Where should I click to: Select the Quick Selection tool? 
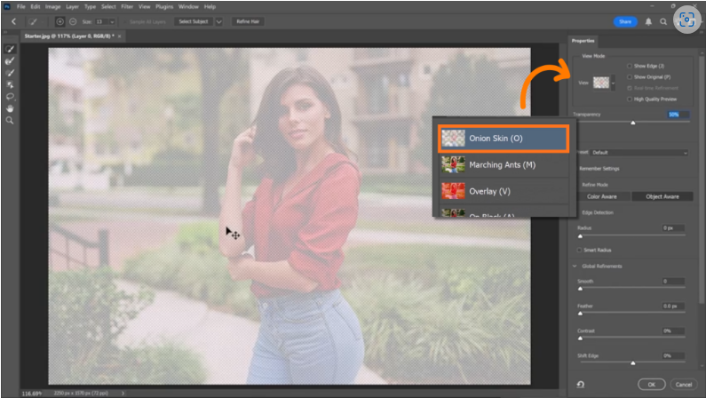point(10,49)
